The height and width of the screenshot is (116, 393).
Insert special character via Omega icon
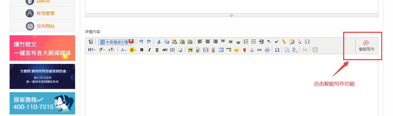(277, 50)
